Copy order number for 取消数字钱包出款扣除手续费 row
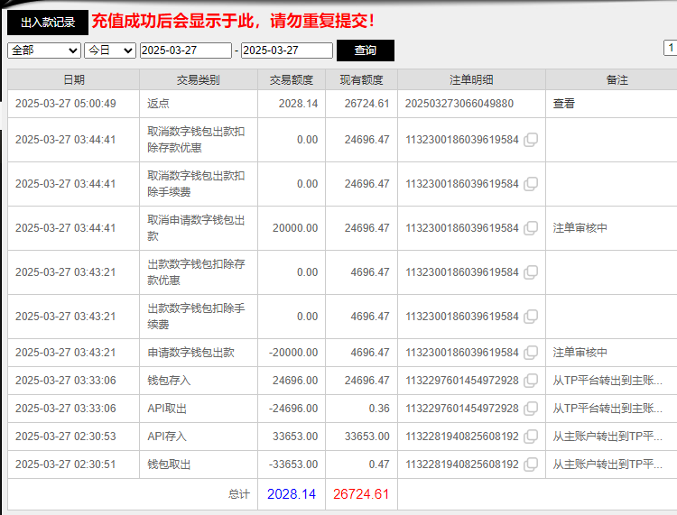This screenshot has width=677, height=515. pos(531,184)
